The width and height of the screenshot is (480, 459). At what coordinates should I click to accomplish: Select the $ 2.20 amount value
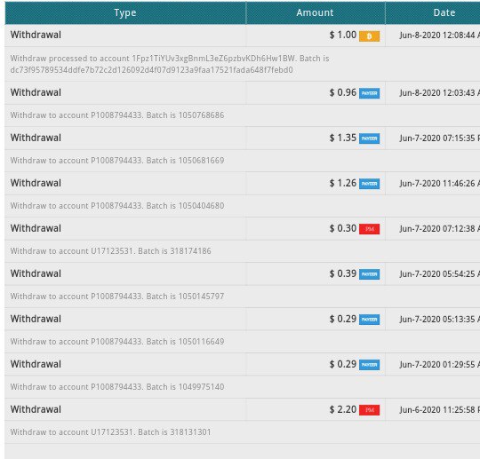coord(343,409)
